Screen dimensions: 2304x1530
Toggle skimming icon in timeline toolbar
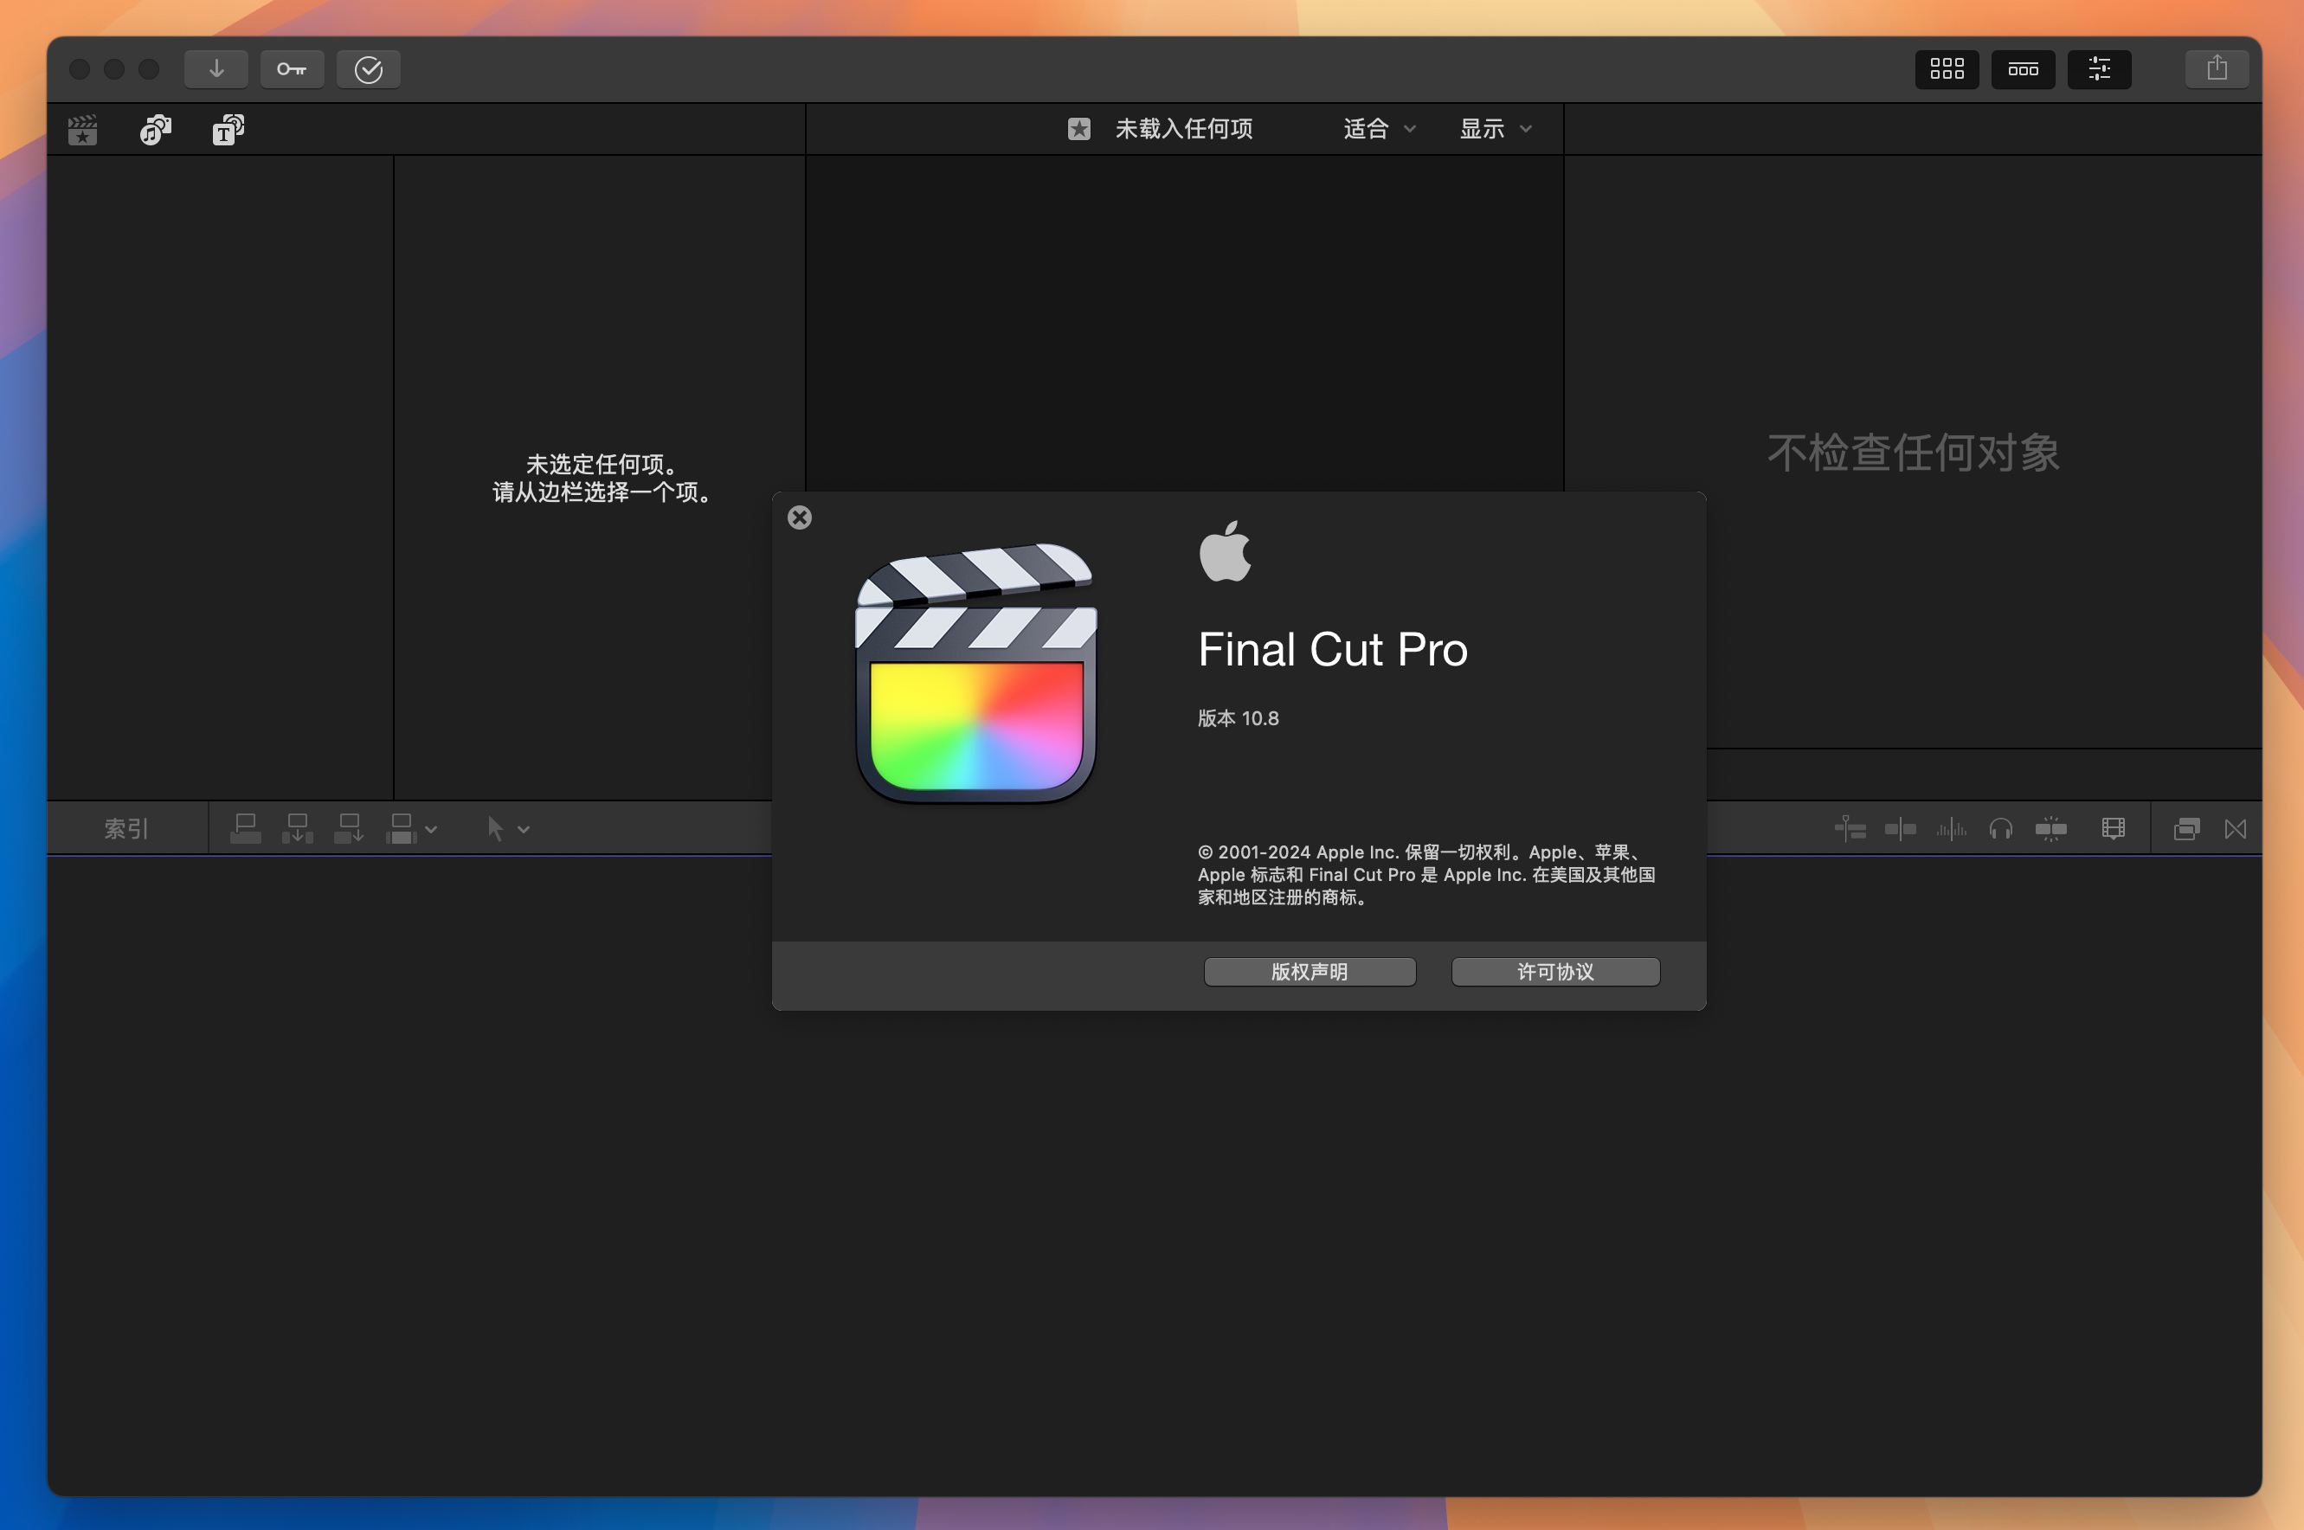[x=1900, y=829]
